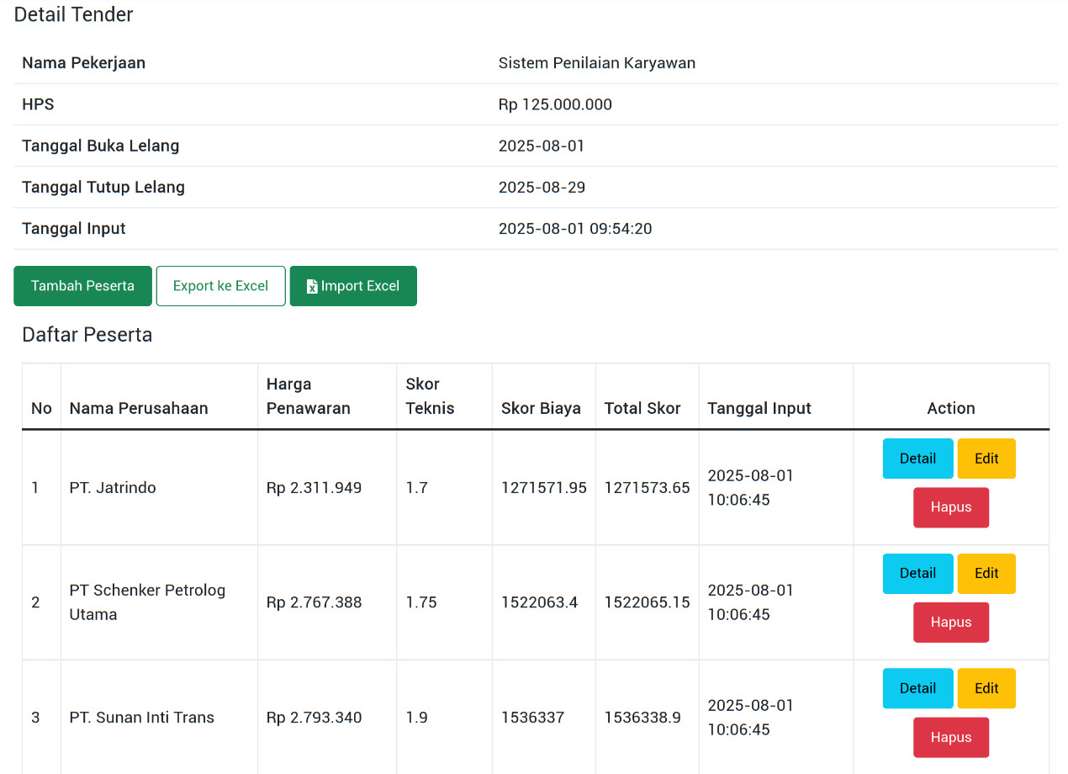Click the Skor Teknis column header
Image resolution: width=1068 pixels, height=774 pixels.
tap(430, 396)
